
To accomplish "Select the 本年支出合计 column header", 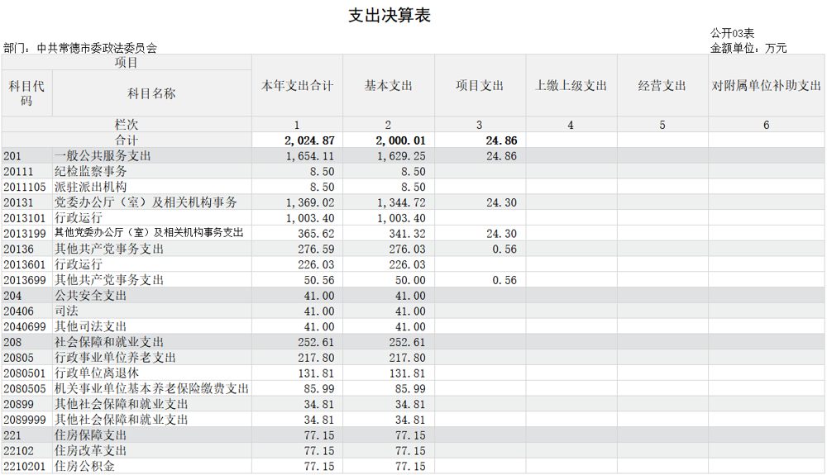I will point(297,86).
